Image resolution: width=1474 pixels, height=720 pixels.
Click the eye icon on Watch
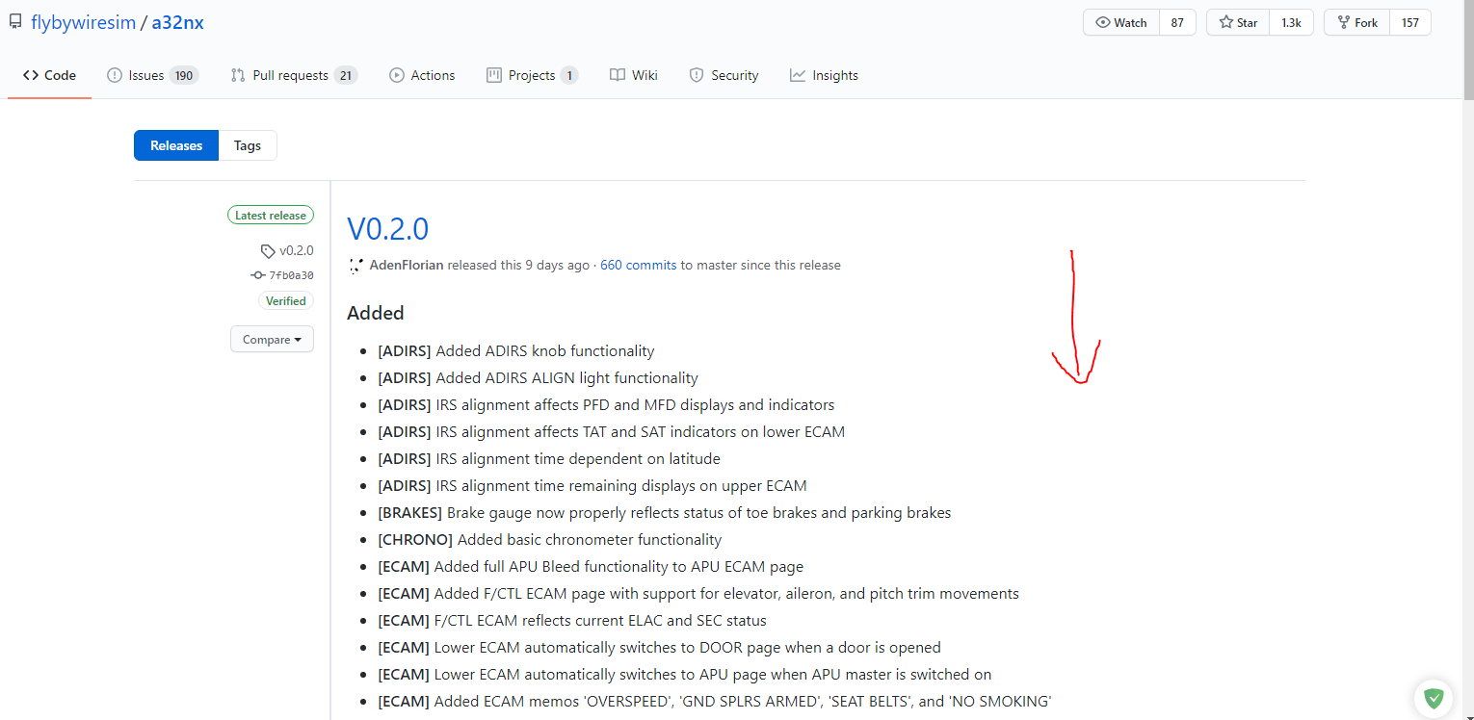click(x=1103, y=22)
